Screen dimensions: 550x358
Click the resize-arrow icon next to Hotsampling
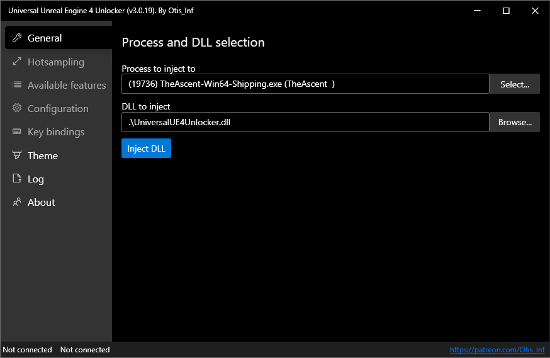[17, 62]
